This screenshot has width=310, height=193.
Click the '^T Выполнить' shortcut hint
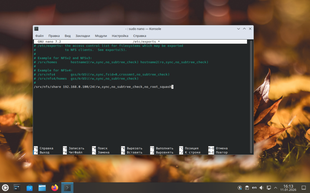[162, 148]
